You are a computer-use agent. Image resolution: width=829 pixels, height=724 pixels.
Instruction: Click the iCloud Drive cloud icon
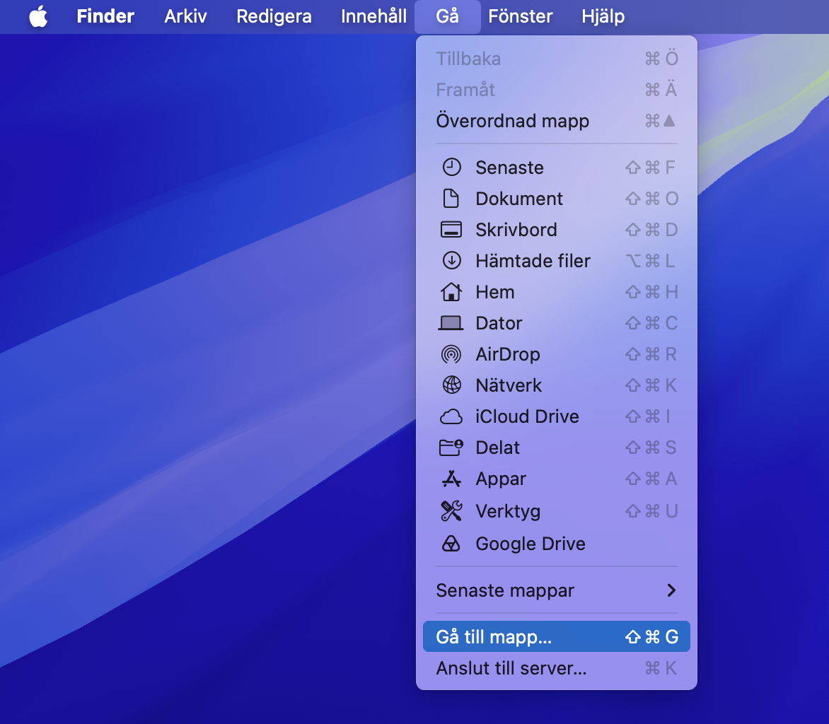coord(451,416)
